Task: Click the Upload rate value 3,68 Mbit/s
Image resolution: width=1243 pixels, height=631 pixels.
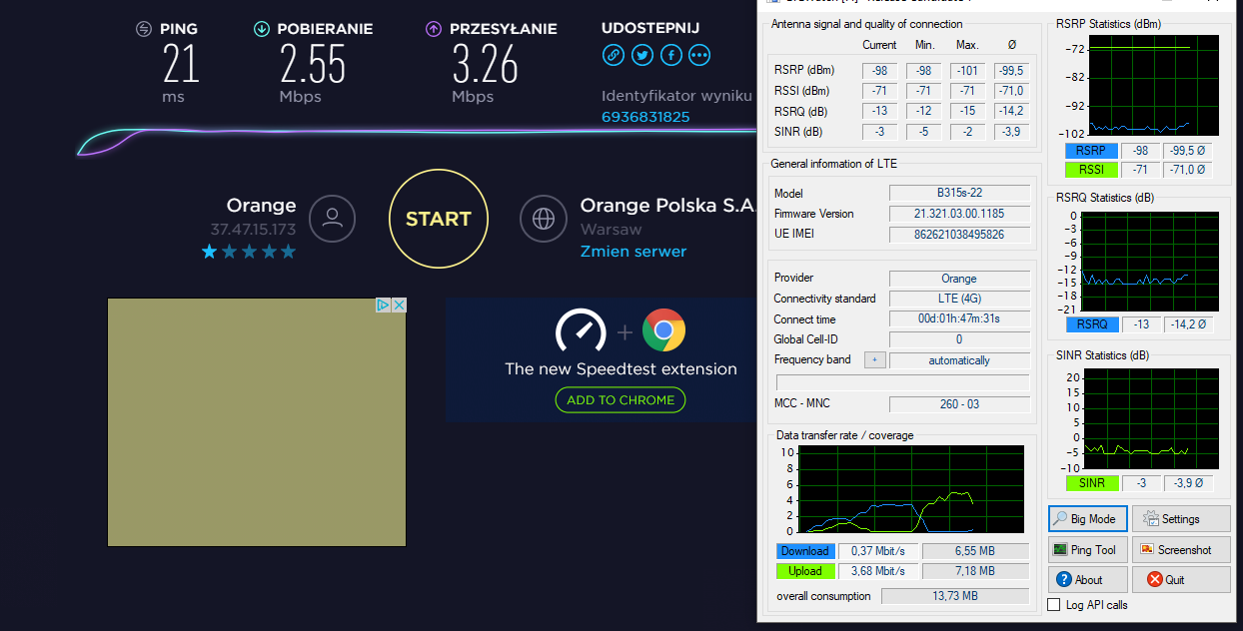Action: 878,571
